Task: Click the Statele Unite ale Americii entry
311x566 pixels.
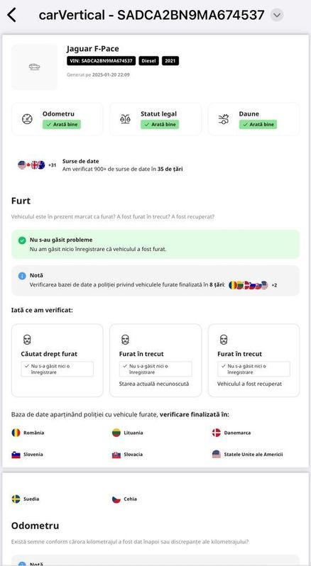Action: [247, 454]
